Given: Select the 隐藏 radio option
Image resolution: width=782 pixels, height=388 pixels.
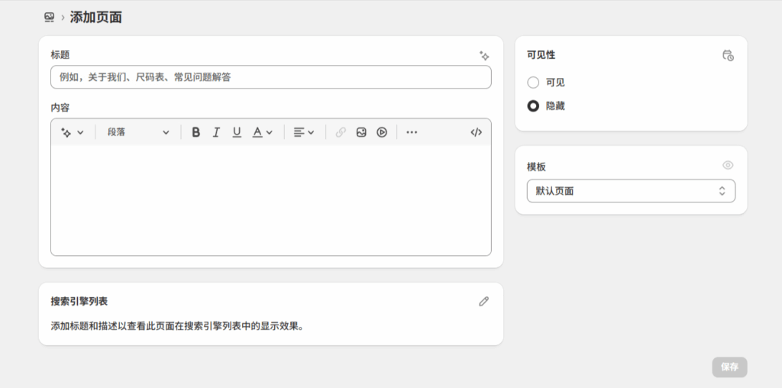Looking at the screenshot, I should (x=533, y=106).
